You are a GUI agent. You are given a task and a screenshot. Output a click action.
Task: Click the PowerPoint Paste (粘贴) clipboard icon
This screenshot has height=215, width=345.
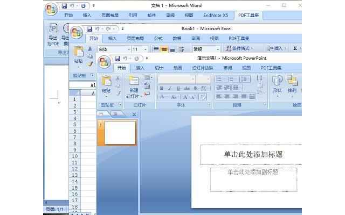point(106,81)
